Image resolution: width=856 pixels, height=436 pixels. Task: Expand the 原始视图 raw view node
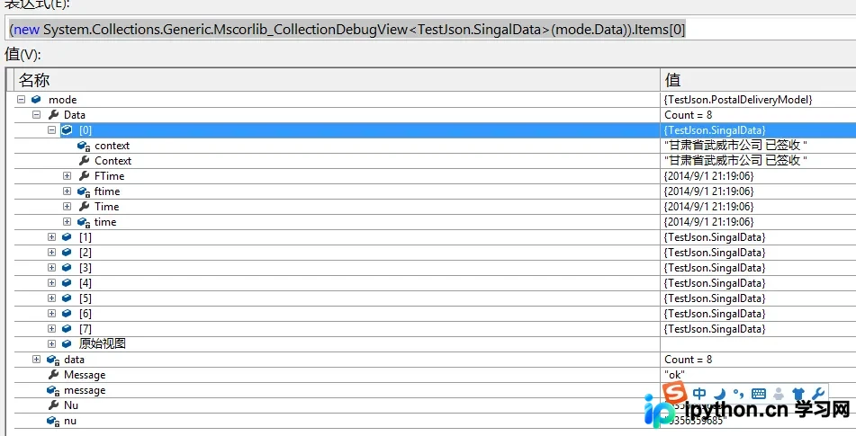pyautogui.click(x=51, y=343)
